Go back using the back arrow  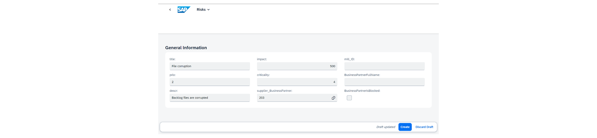click(170, 10)
